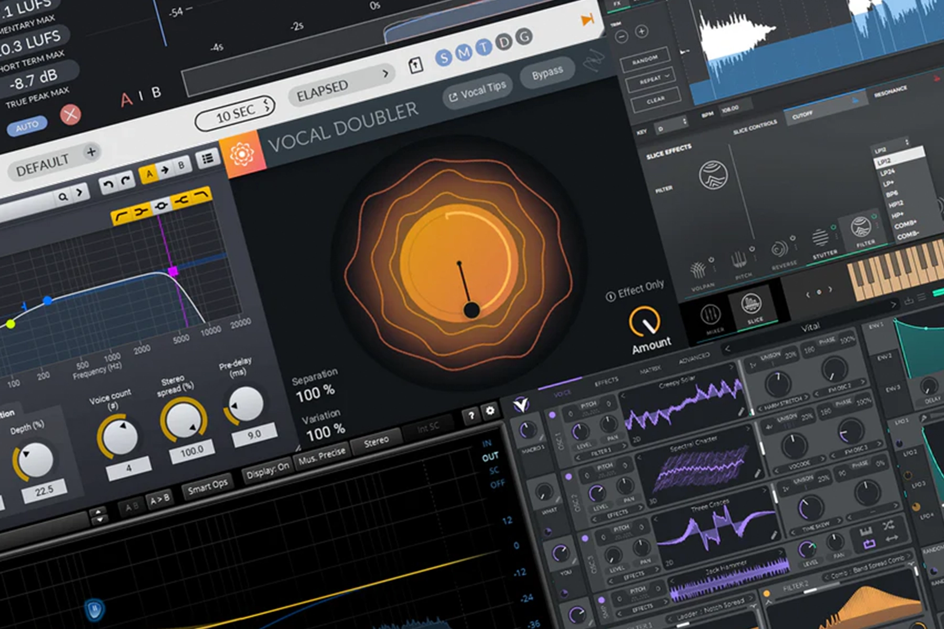The width and height of the screenshot is (944, 629).
Task: Choose COMB+ from the filter type list
Action: 905,224
